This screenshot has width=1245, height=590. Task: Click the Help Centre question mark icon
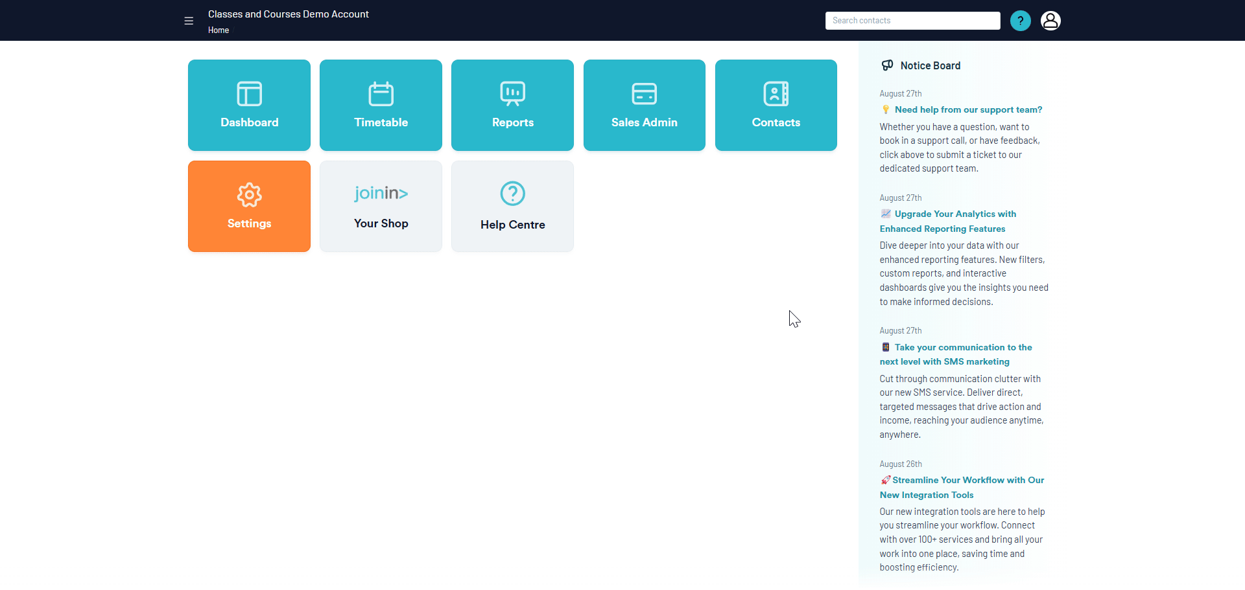512,194
